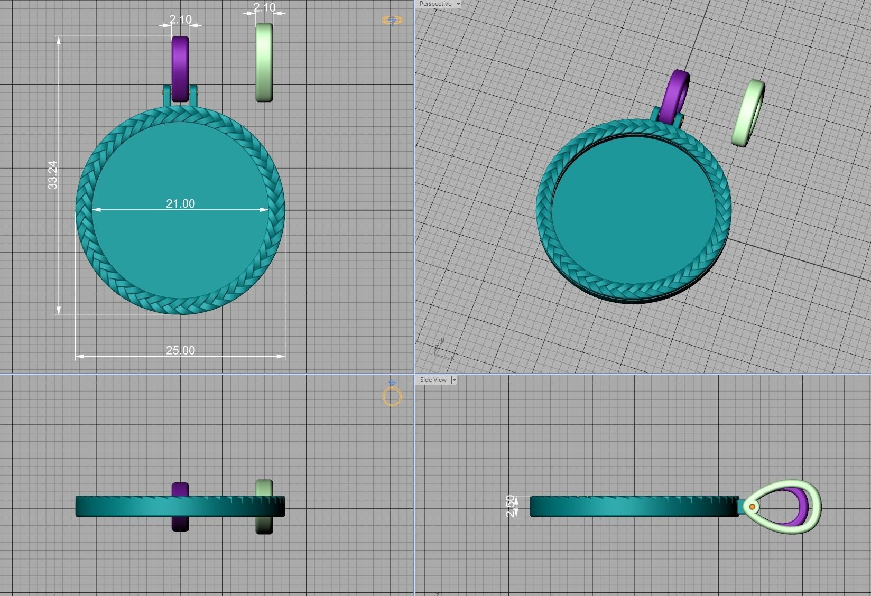Select the teal pendant in Perspective view
This screenshot has width=871, height=596.
tap(633, 211)
